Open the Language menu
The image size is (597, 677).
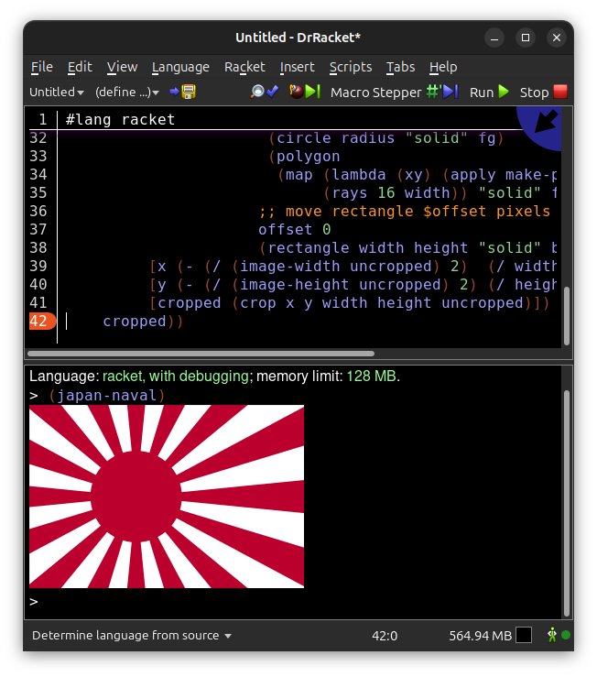click(x=180, y=67)
